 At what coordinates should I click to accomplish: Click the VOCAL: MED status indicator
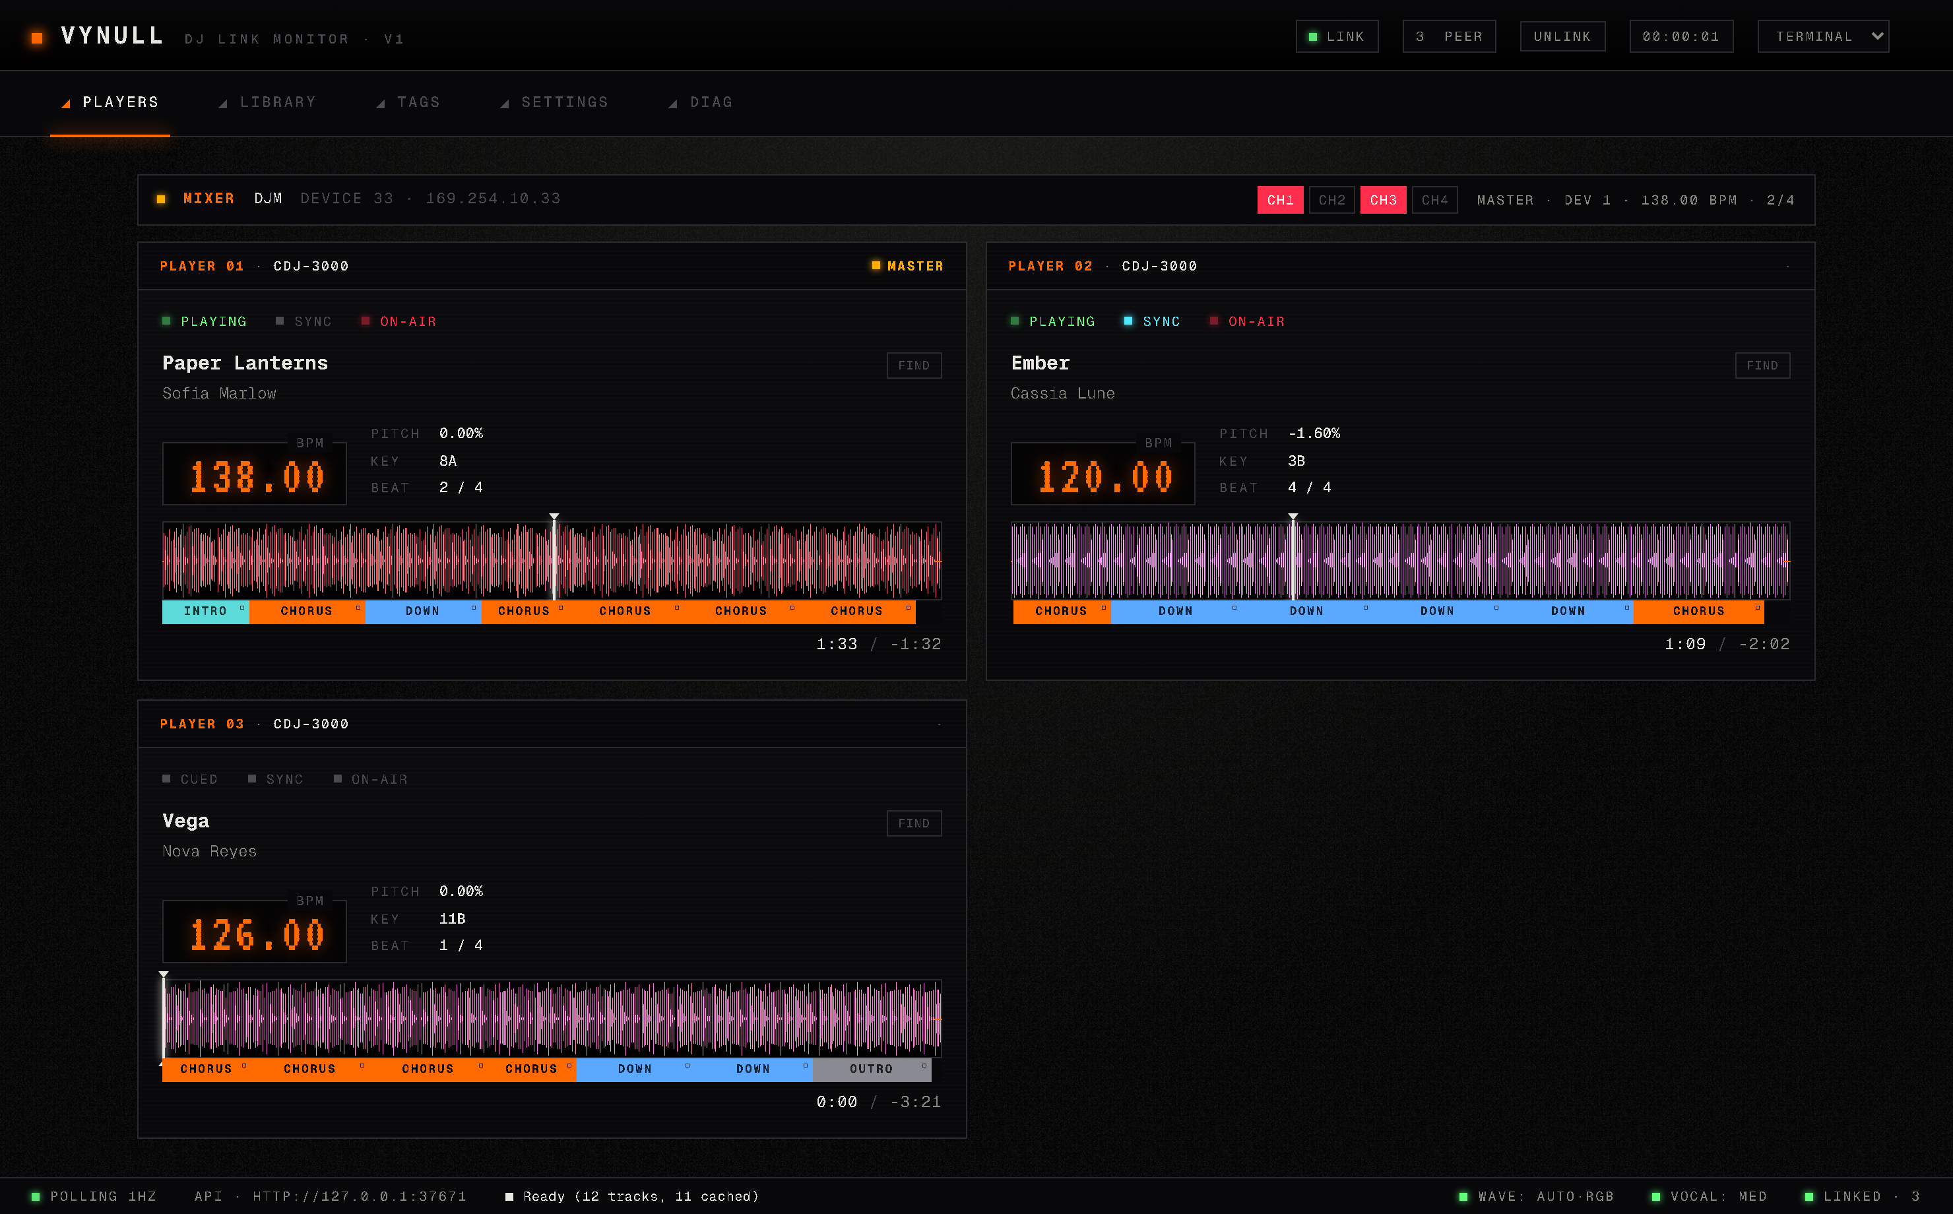pyautogui.click(x=1709, y=1196)
